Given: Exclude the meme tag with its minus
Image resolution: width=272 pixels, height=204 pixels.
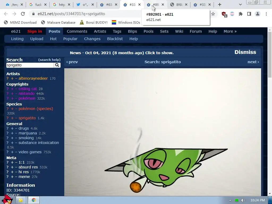Looking at the screenshot, I should tap(16, 177).
